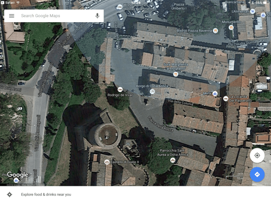Tap Wisteria Home Holiday Apartment pin
This screenshot has width=271, height=203.
click(119, 7)
